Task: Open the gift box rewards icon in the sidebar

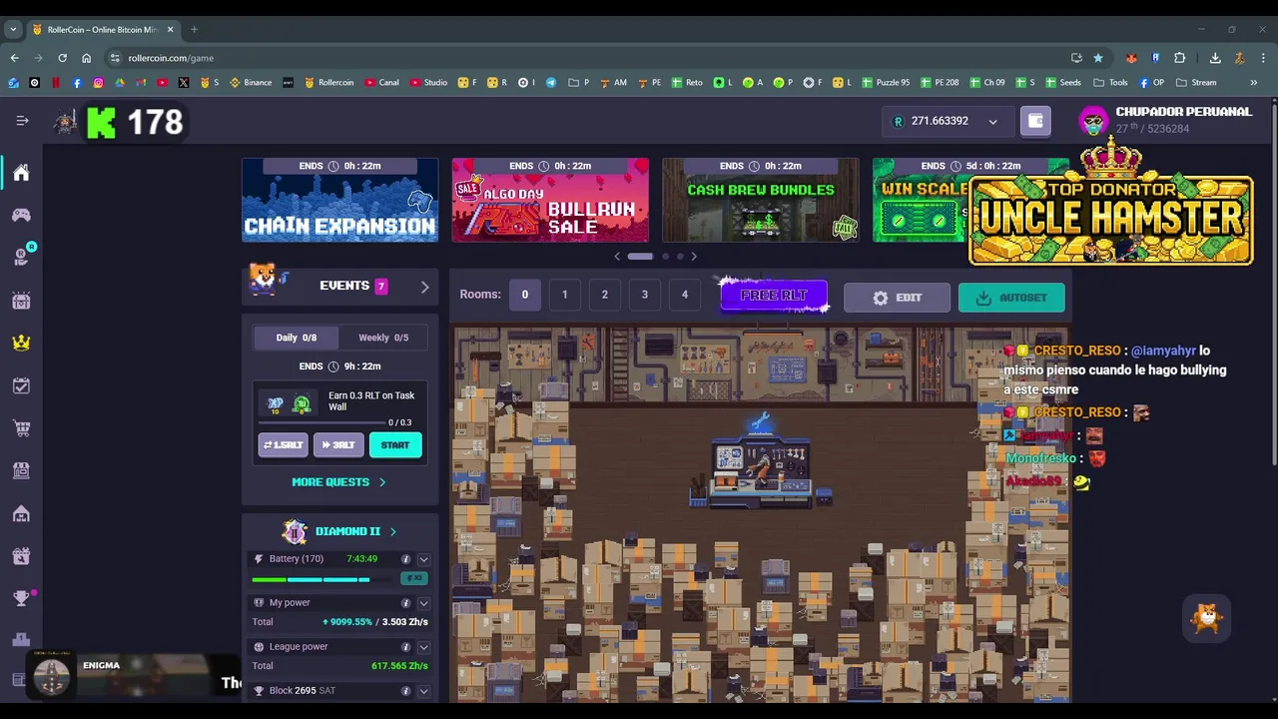Action: pos(21,301)
